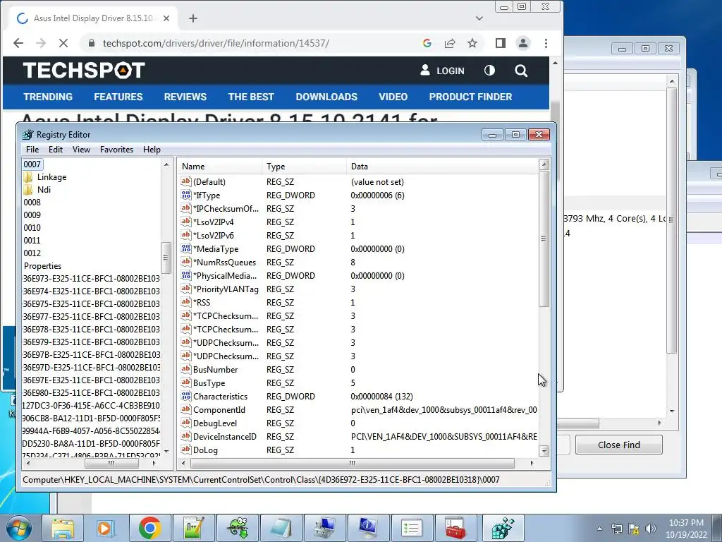Sort registry values by Type column
Image resolution: width=722 pixels, height=542 pixels.
(305, 167)
